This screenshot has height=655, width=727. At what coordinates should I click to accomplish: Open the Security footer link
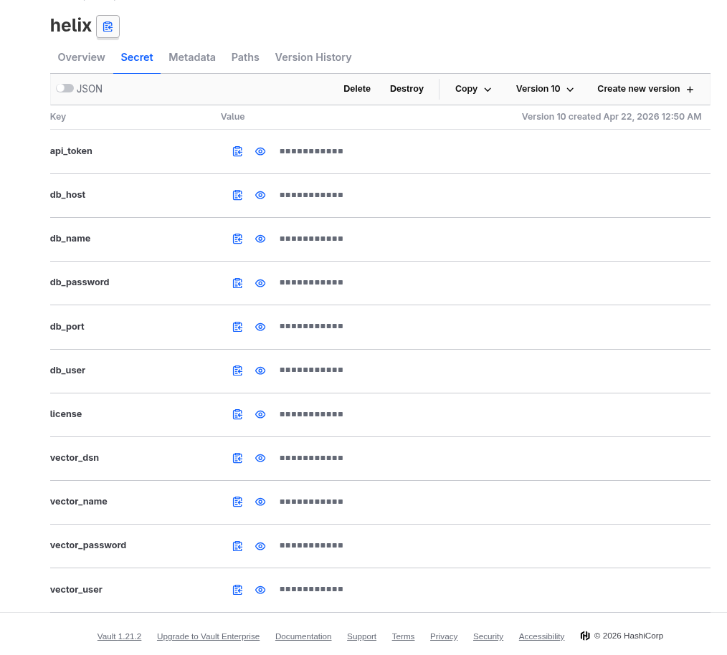tap(488, 636)
